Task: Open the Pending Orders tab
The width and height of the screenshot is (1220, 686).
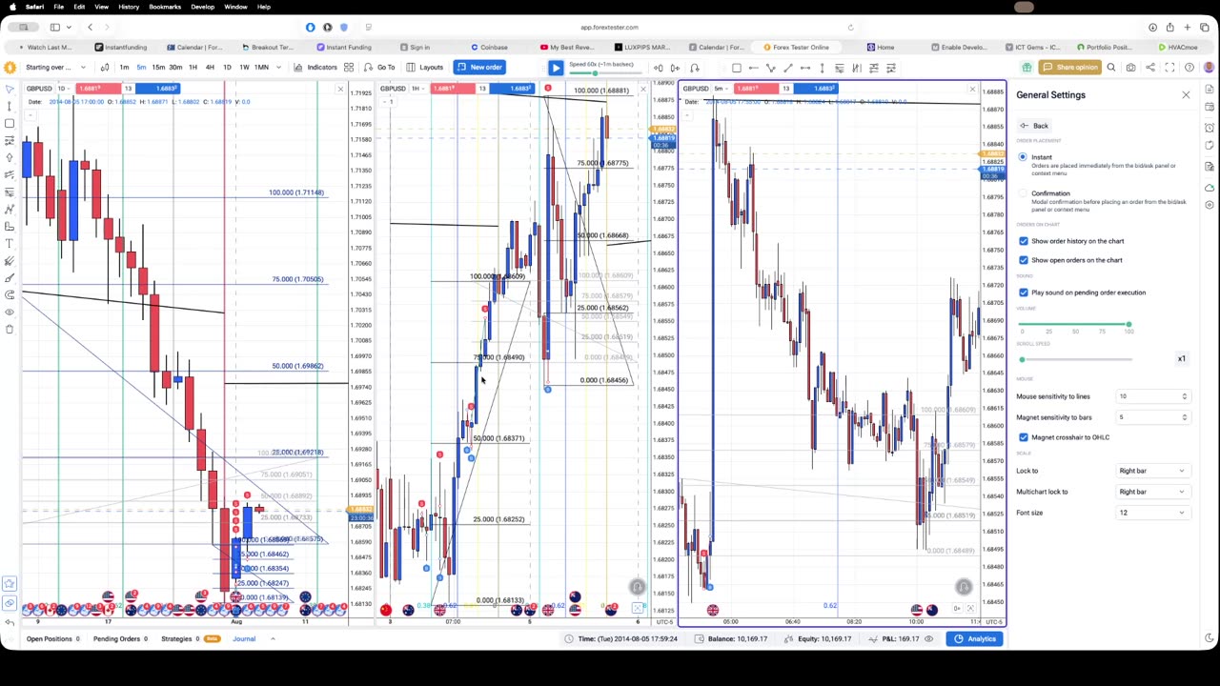Action: pyautogui.click(x=120, y=639)
